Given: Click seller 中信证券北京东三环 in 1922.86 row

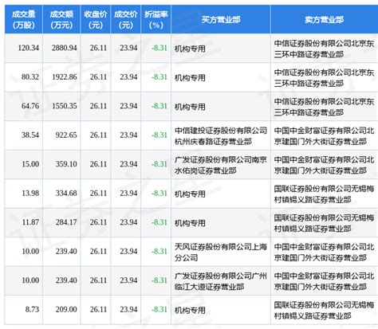Looking at the screenshot, I should coord(324,77).
